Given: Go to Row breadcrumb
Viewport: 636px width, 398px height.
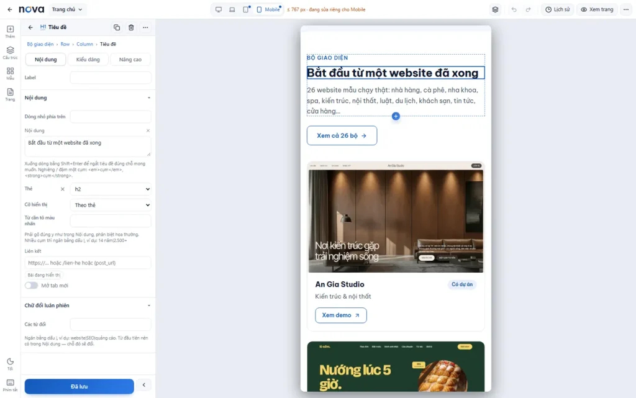Looking at the screenshot, I should tap(65, 44).
